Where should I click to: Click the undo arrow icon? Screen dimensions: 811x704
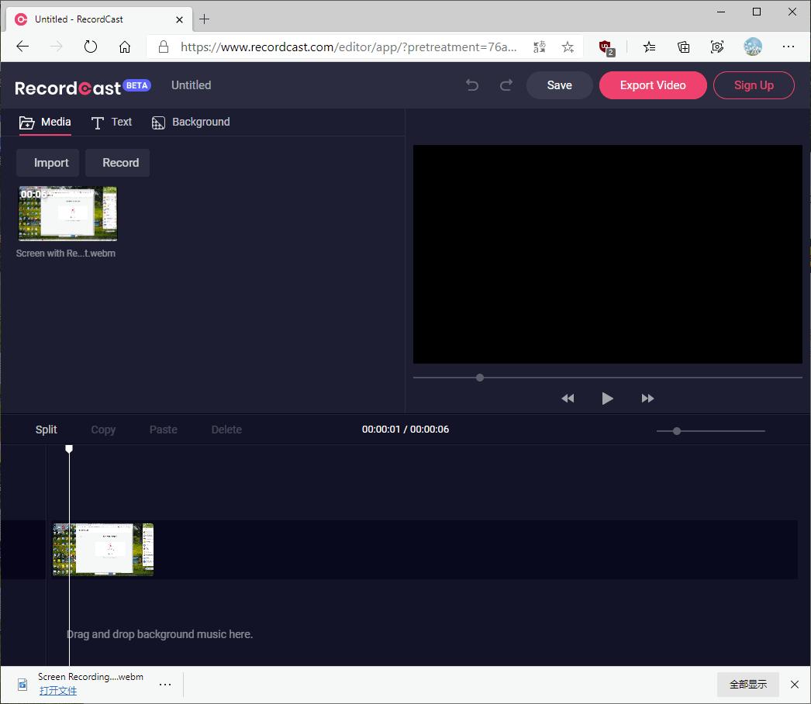[x=472, y=85]
